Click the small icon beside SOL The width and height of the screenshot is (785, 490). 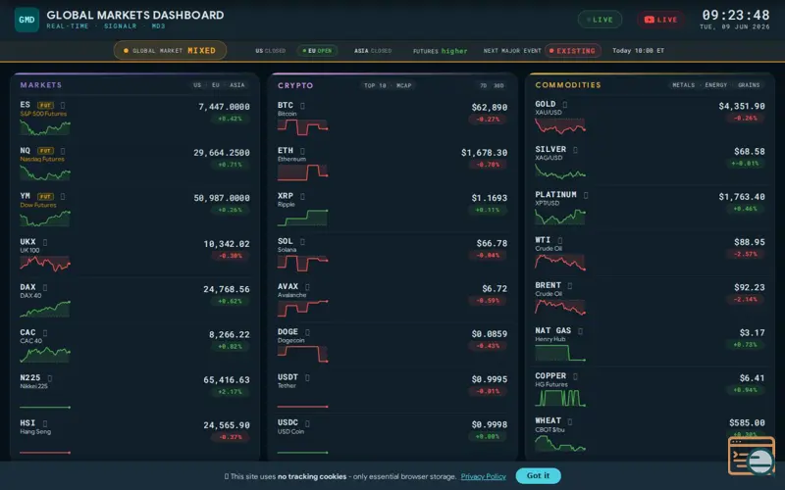coord(302,241)
